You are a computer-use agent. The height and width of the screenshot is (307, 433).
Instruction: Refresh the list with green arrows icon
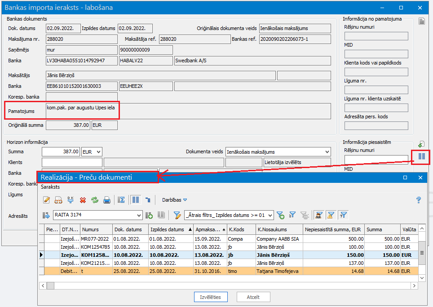coord(95,200)
